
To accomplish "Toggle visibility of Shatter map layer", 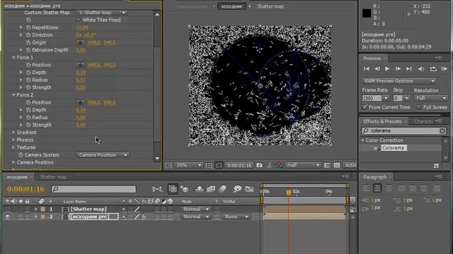I will point(8,210).
